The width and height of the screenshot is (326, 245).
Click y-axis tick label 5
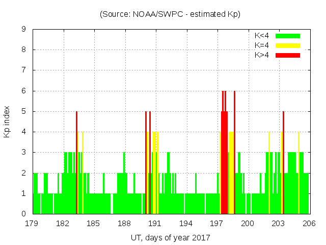click(24, 111)
